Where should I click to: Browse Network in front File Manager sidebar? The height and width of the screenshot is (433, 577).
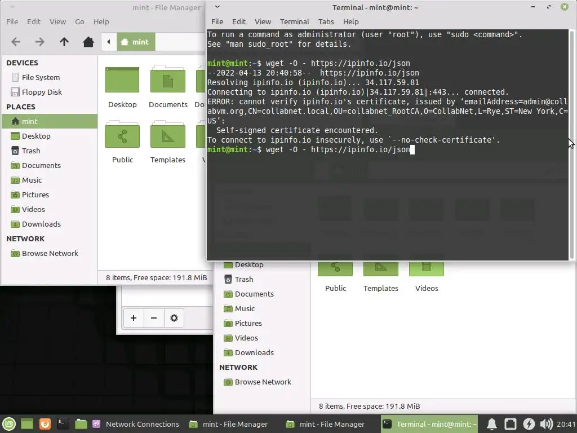pyautogui.click(x=50, y=253)
